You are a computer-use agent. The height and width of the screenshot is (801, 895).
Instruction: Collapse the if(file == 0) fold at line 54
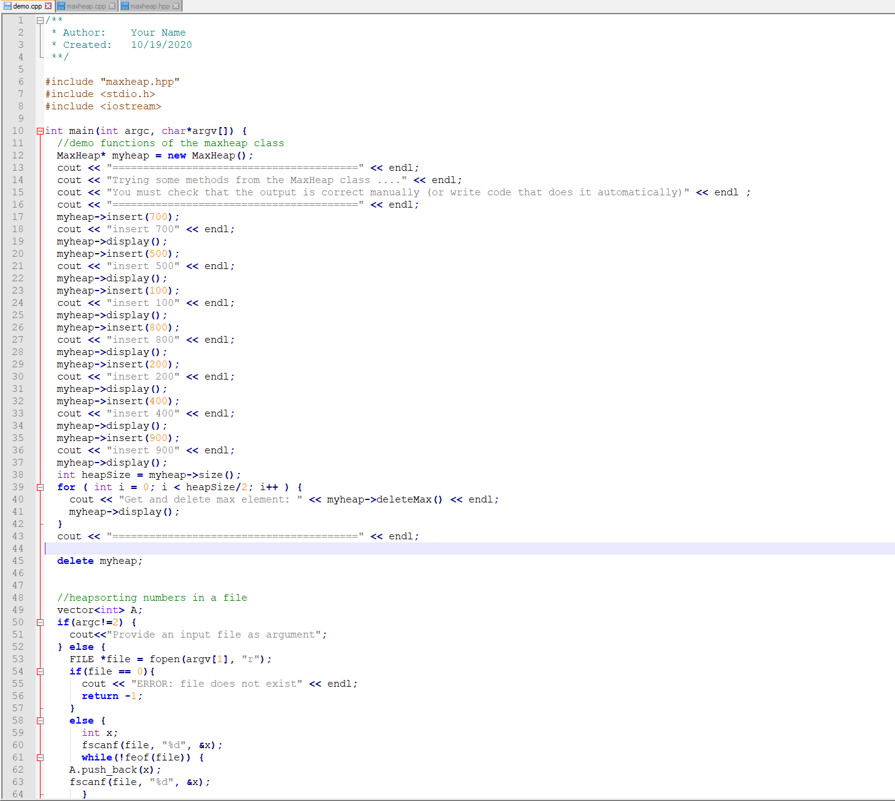click(x=40, y=671)
